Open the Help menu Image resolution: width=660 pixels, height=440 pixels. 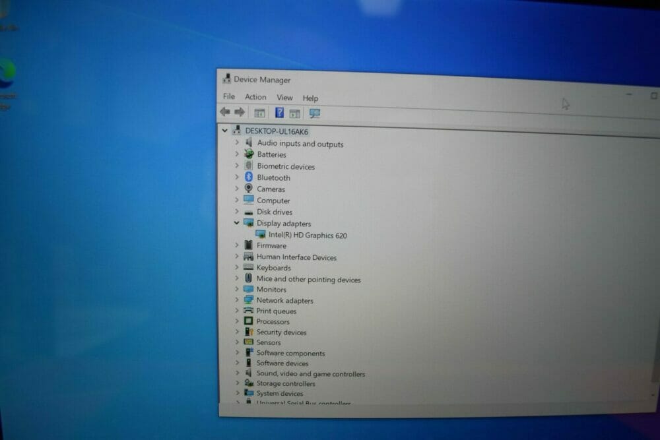point(310,98)
